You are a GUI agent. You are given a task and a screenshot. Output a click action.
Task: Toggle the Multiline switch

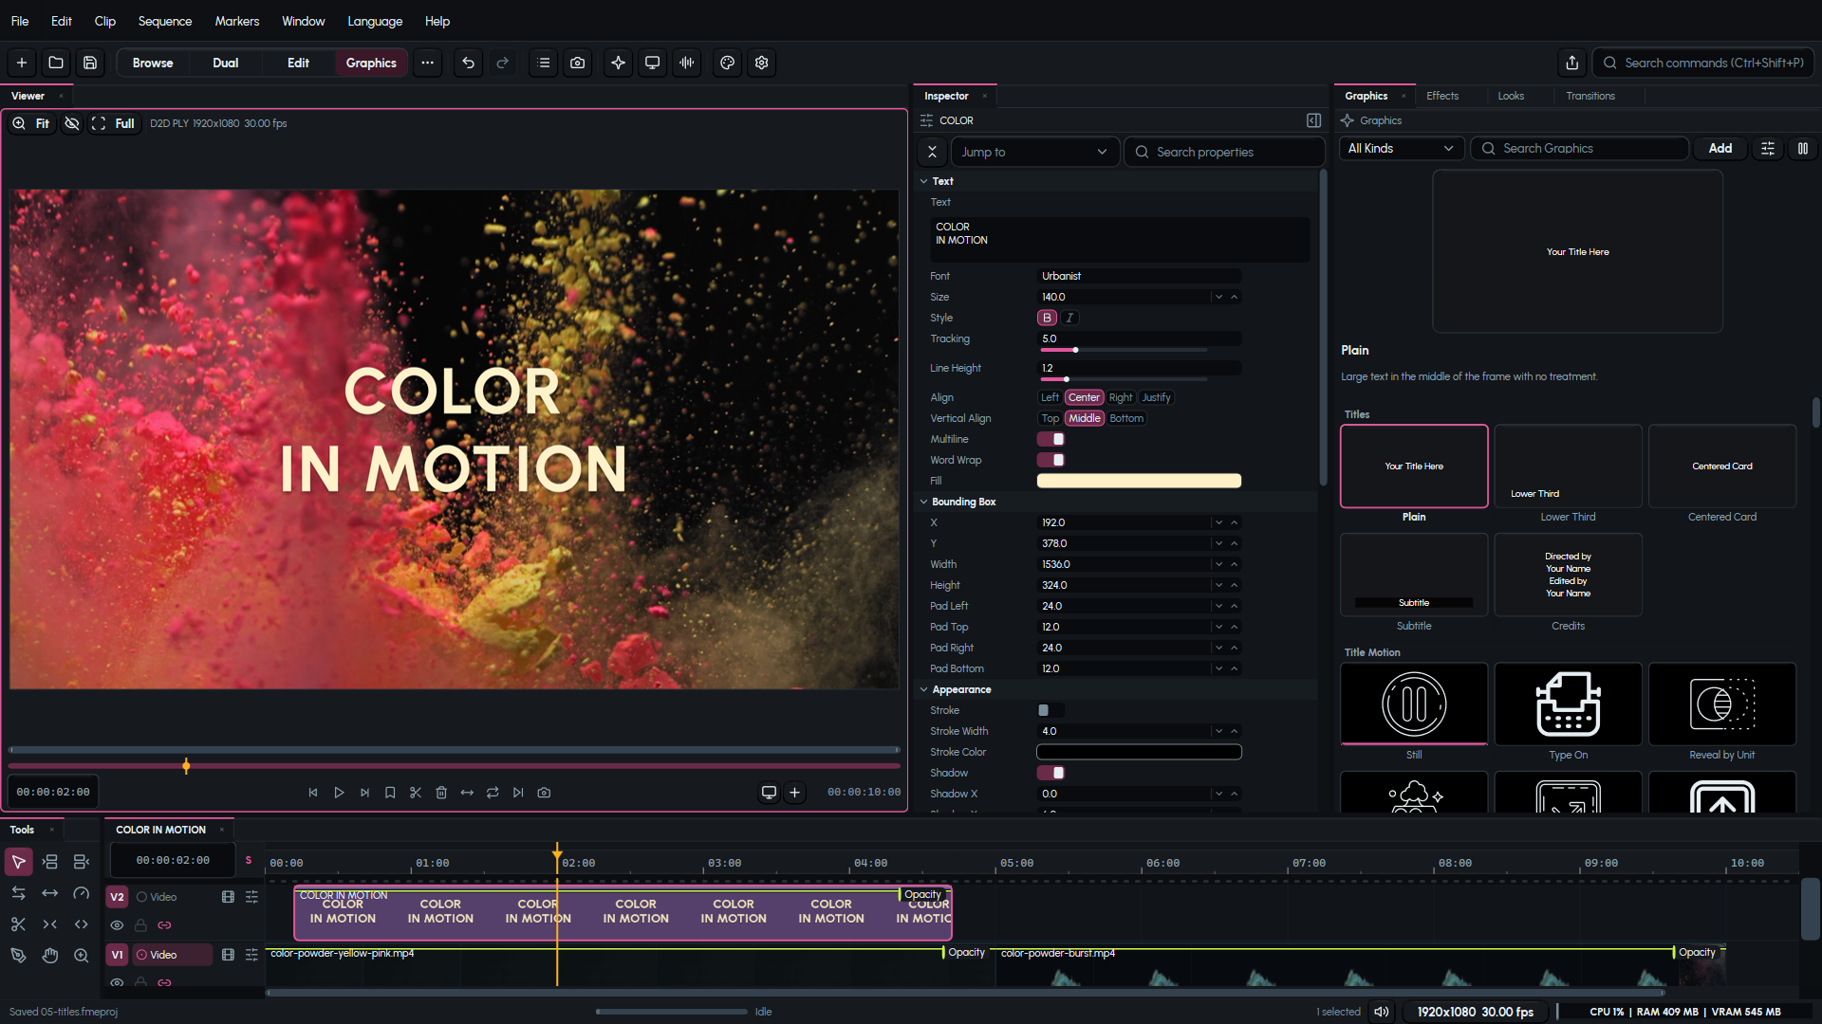point(1050,439)
